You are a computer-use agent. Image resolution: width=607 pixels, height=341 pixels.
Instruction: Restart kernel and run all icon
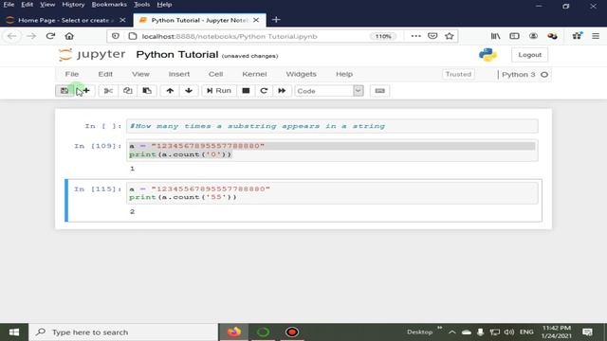coord(282,91)
